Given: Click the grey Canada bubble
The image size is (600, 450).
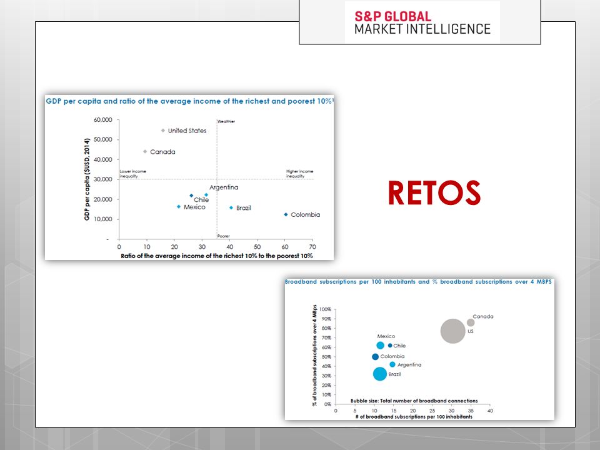Looking at the screenshot, I should tap(471, 322).
